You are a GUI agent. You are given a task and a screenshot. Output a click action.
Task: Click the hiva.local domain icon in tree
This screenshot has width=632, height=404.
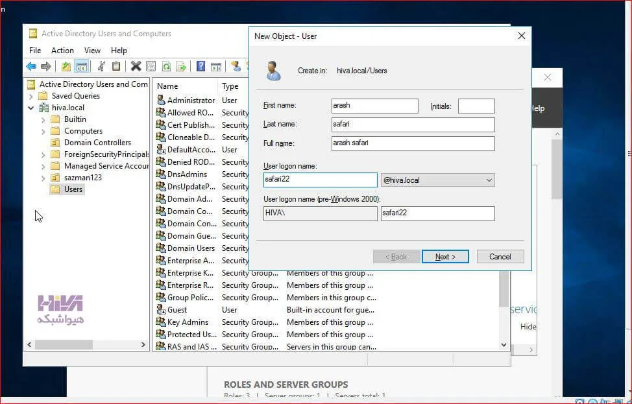43,108
